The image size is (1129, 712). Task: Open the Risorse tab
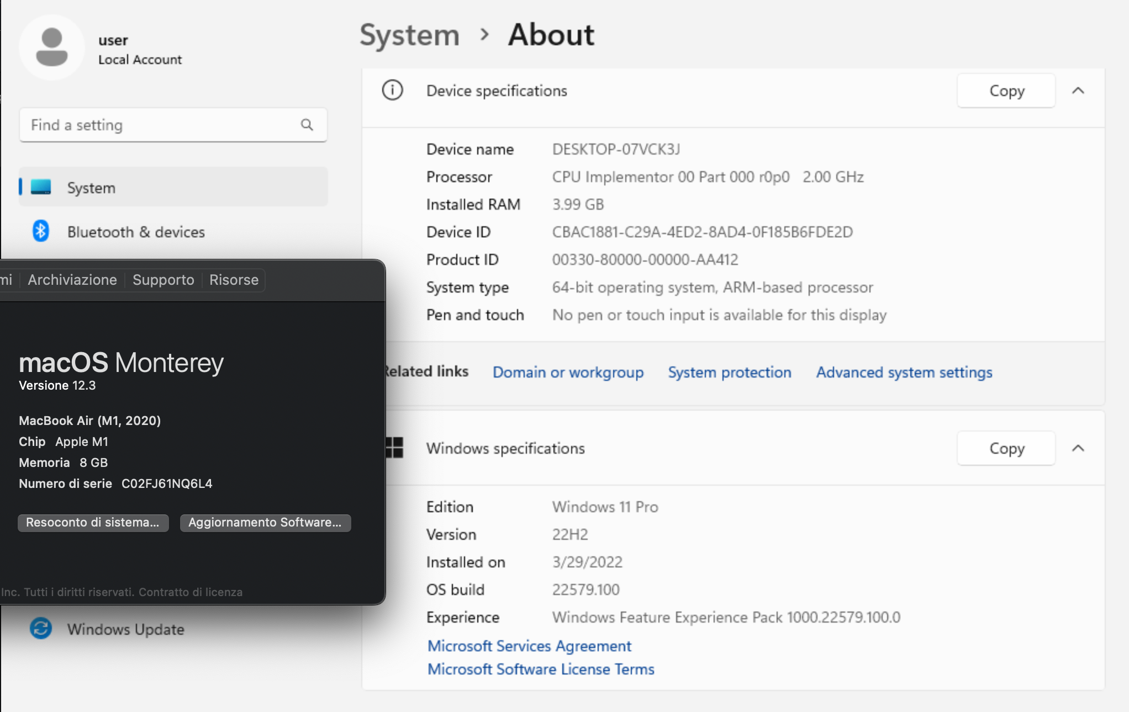click(234, 280)
